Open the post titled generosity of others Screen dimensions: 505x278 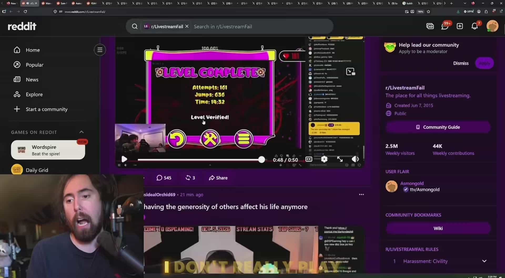click(x=225, y=207)
